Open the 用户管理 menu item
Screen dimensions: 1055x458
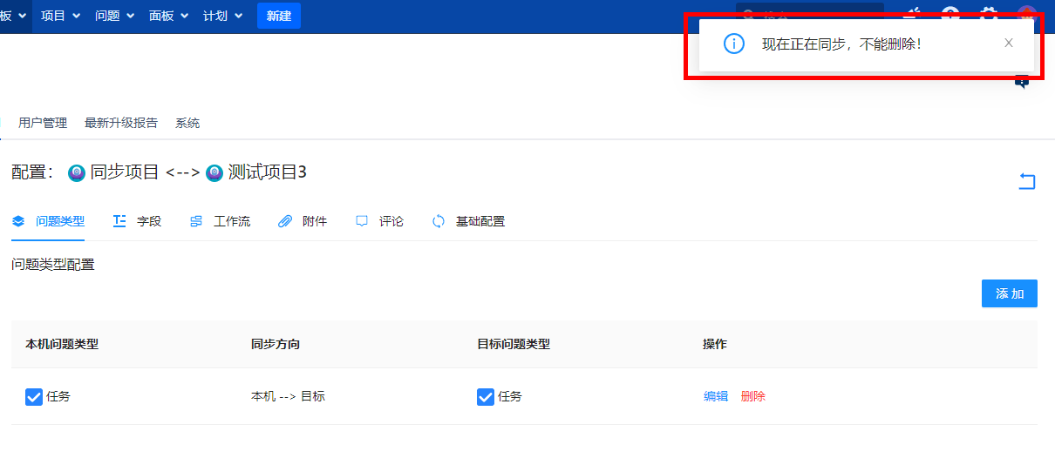pos(43,123)
